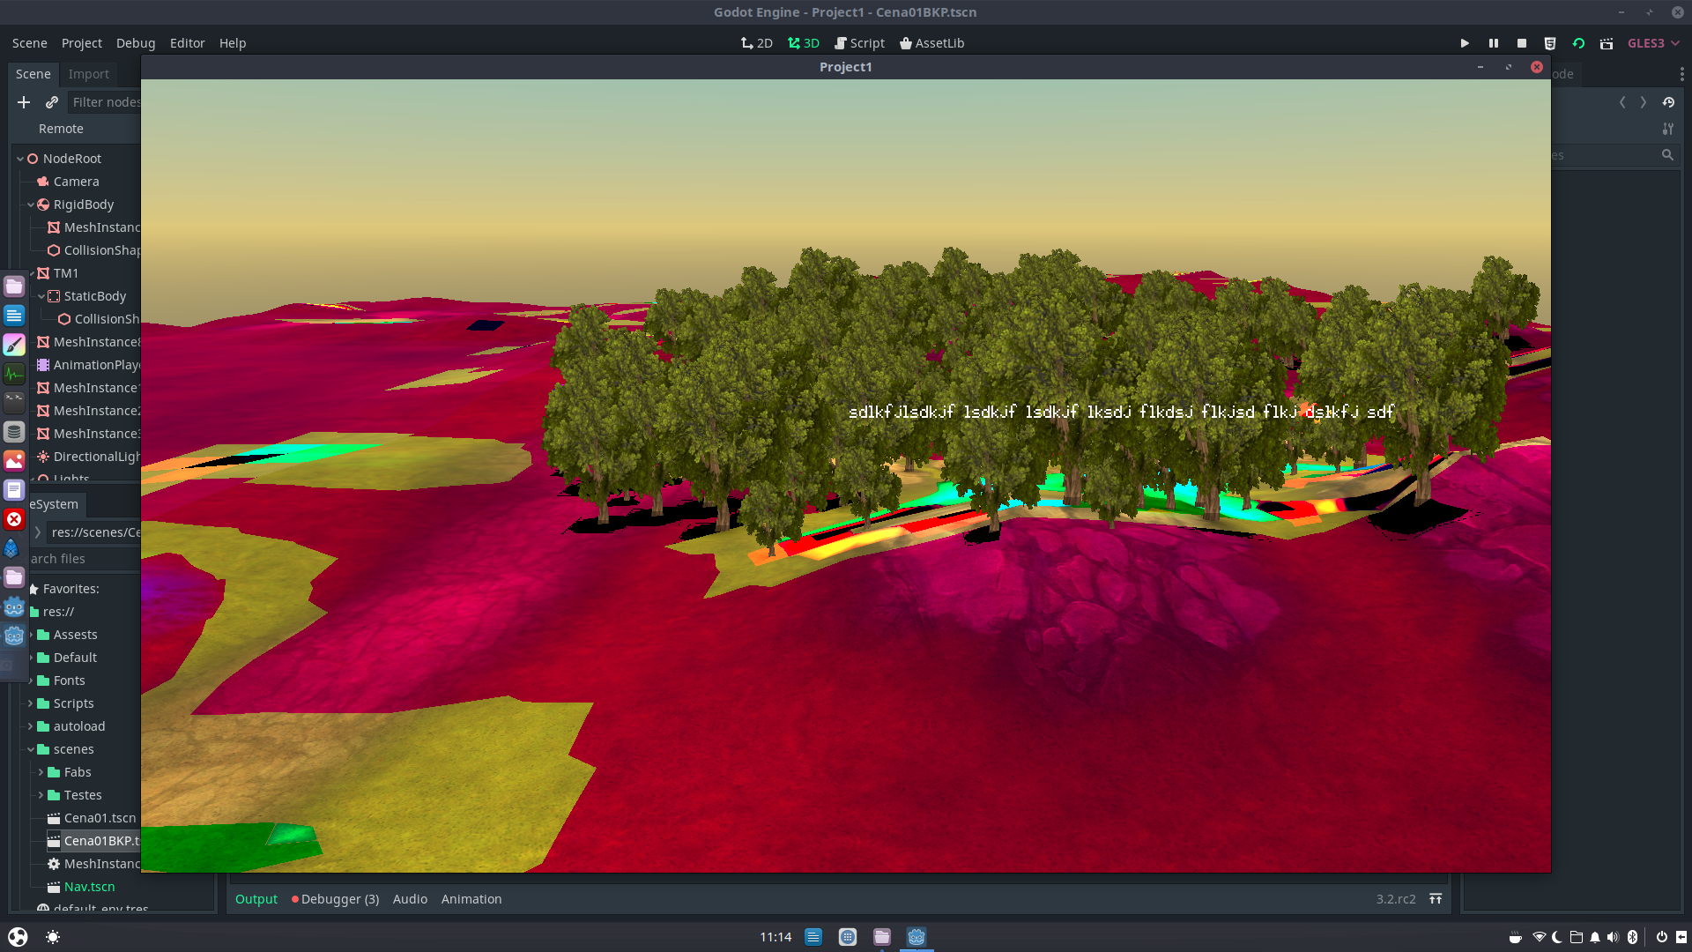Switch to the 2D workspace
This screenshot has width=1692, height=952.
[x=756, y=42]
